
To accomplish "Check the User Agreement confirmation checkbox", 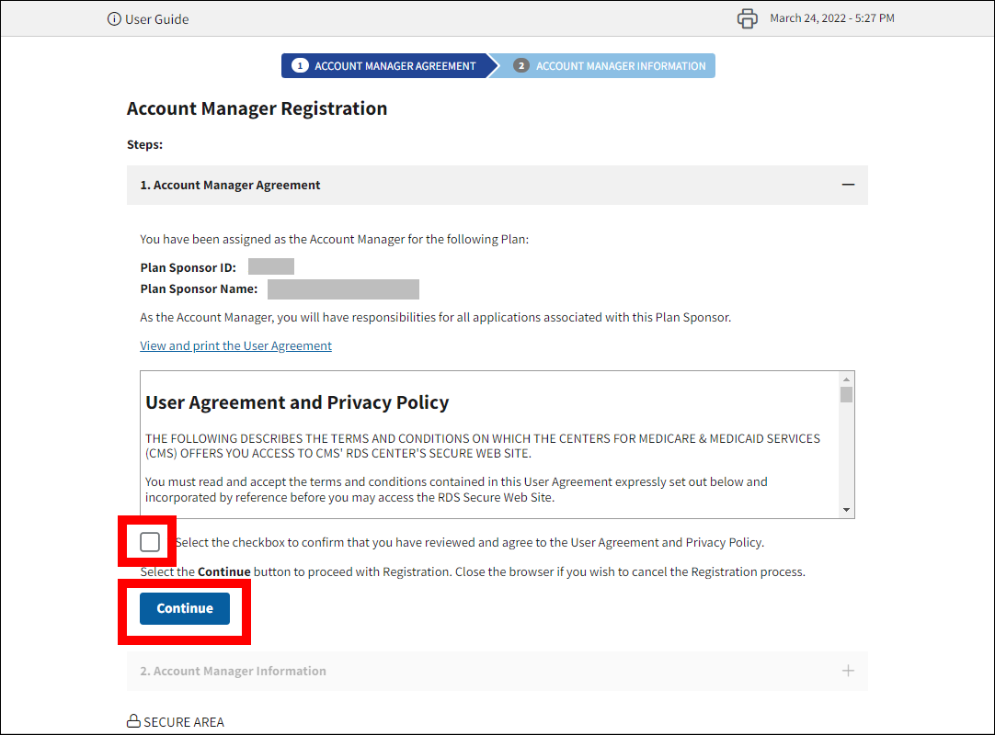I will coord(150,542).
